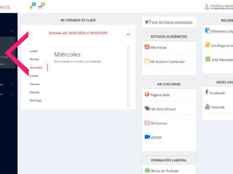Open the notifications bell icon
233x174 pixels.
(31, 7)
